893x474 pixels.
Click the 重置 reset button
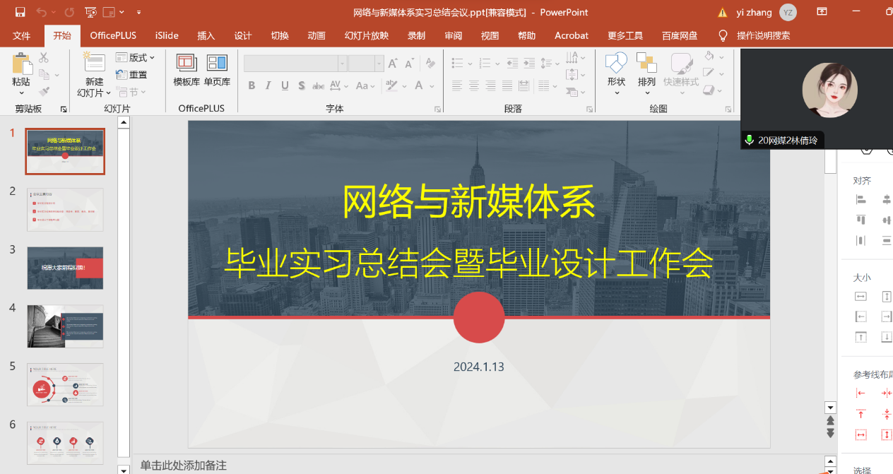132,75
